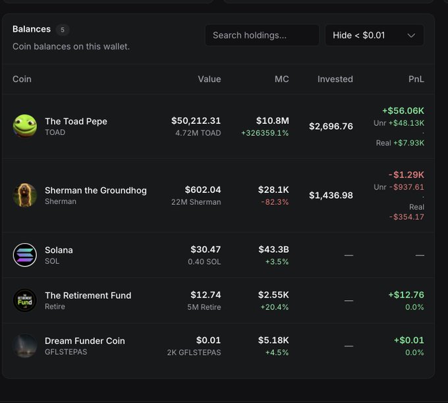Click the +$0.01 PnL

click(x=409, y=340)
